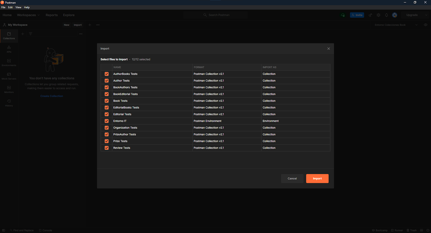Click New in My Workspace
This screenshot has width=431, height=233.
tap(67, 25)
